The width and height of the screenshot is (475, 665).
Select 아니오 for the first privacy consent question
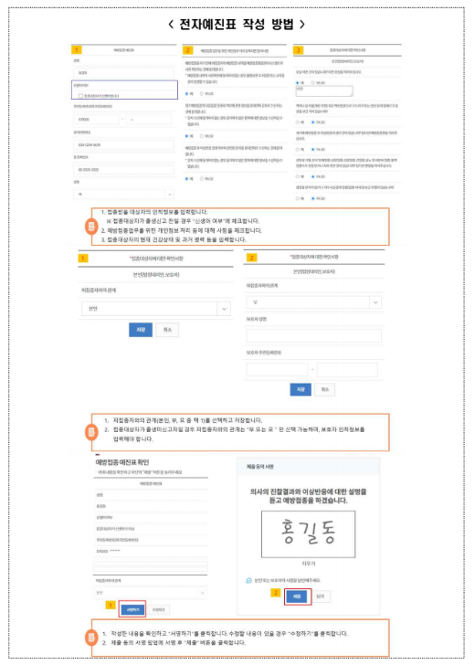pyautogui.click(x=202, y=94)
